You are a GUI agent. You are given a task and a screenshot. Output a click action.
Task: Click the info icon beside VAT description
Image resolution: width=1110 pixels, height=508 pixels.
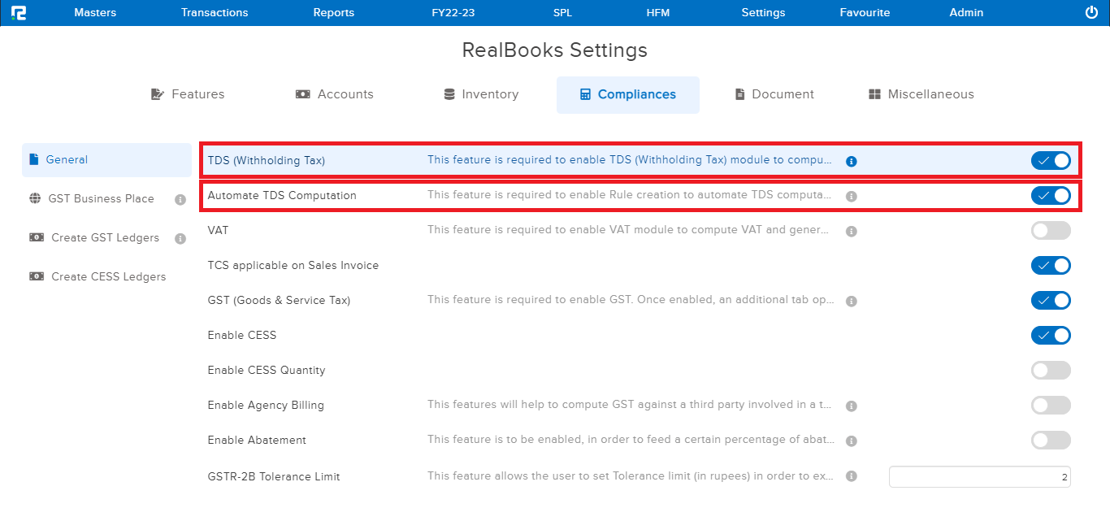(851, 231)
